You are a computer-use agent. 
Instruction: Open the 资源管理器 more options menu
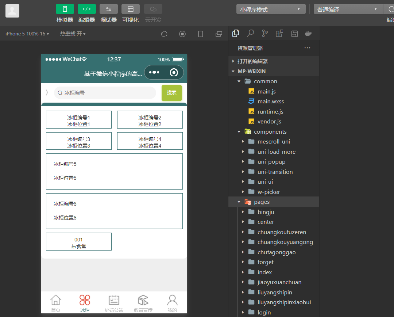tap(307, 48)
